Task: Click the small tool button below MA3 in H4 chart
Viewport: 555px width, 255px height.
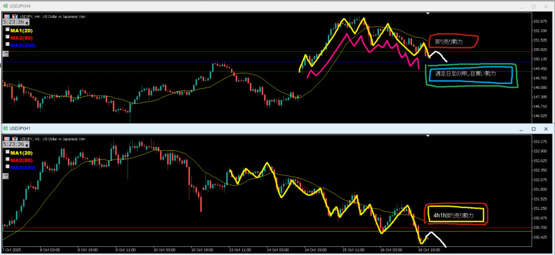Action: click(x=5, y=53)
